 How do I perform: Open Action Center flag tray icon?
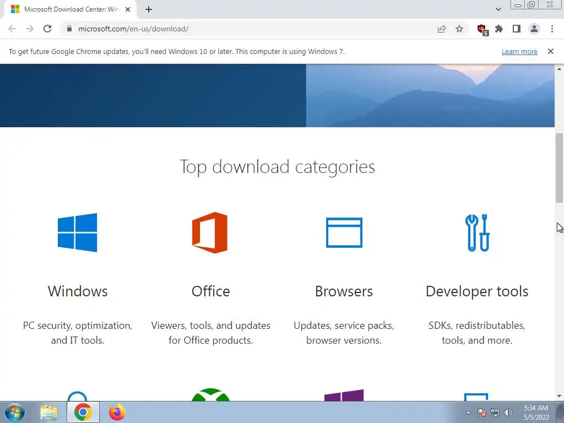[482, 413]
